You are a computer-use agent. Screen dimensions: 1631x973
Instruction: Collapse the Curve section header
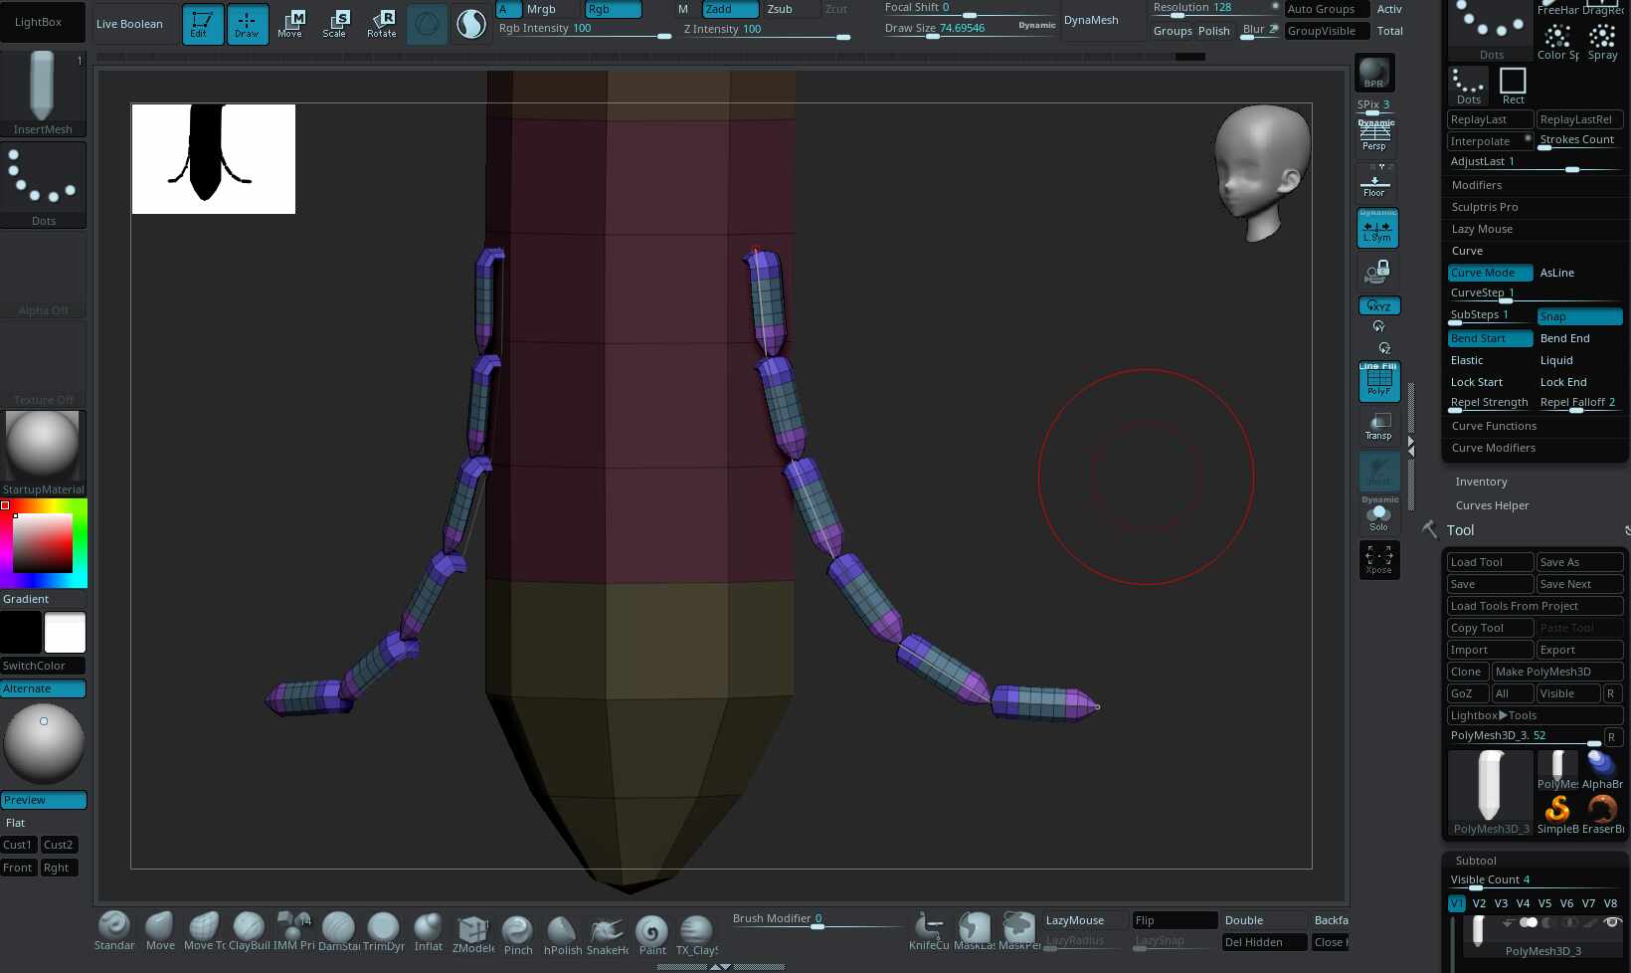1467,251
